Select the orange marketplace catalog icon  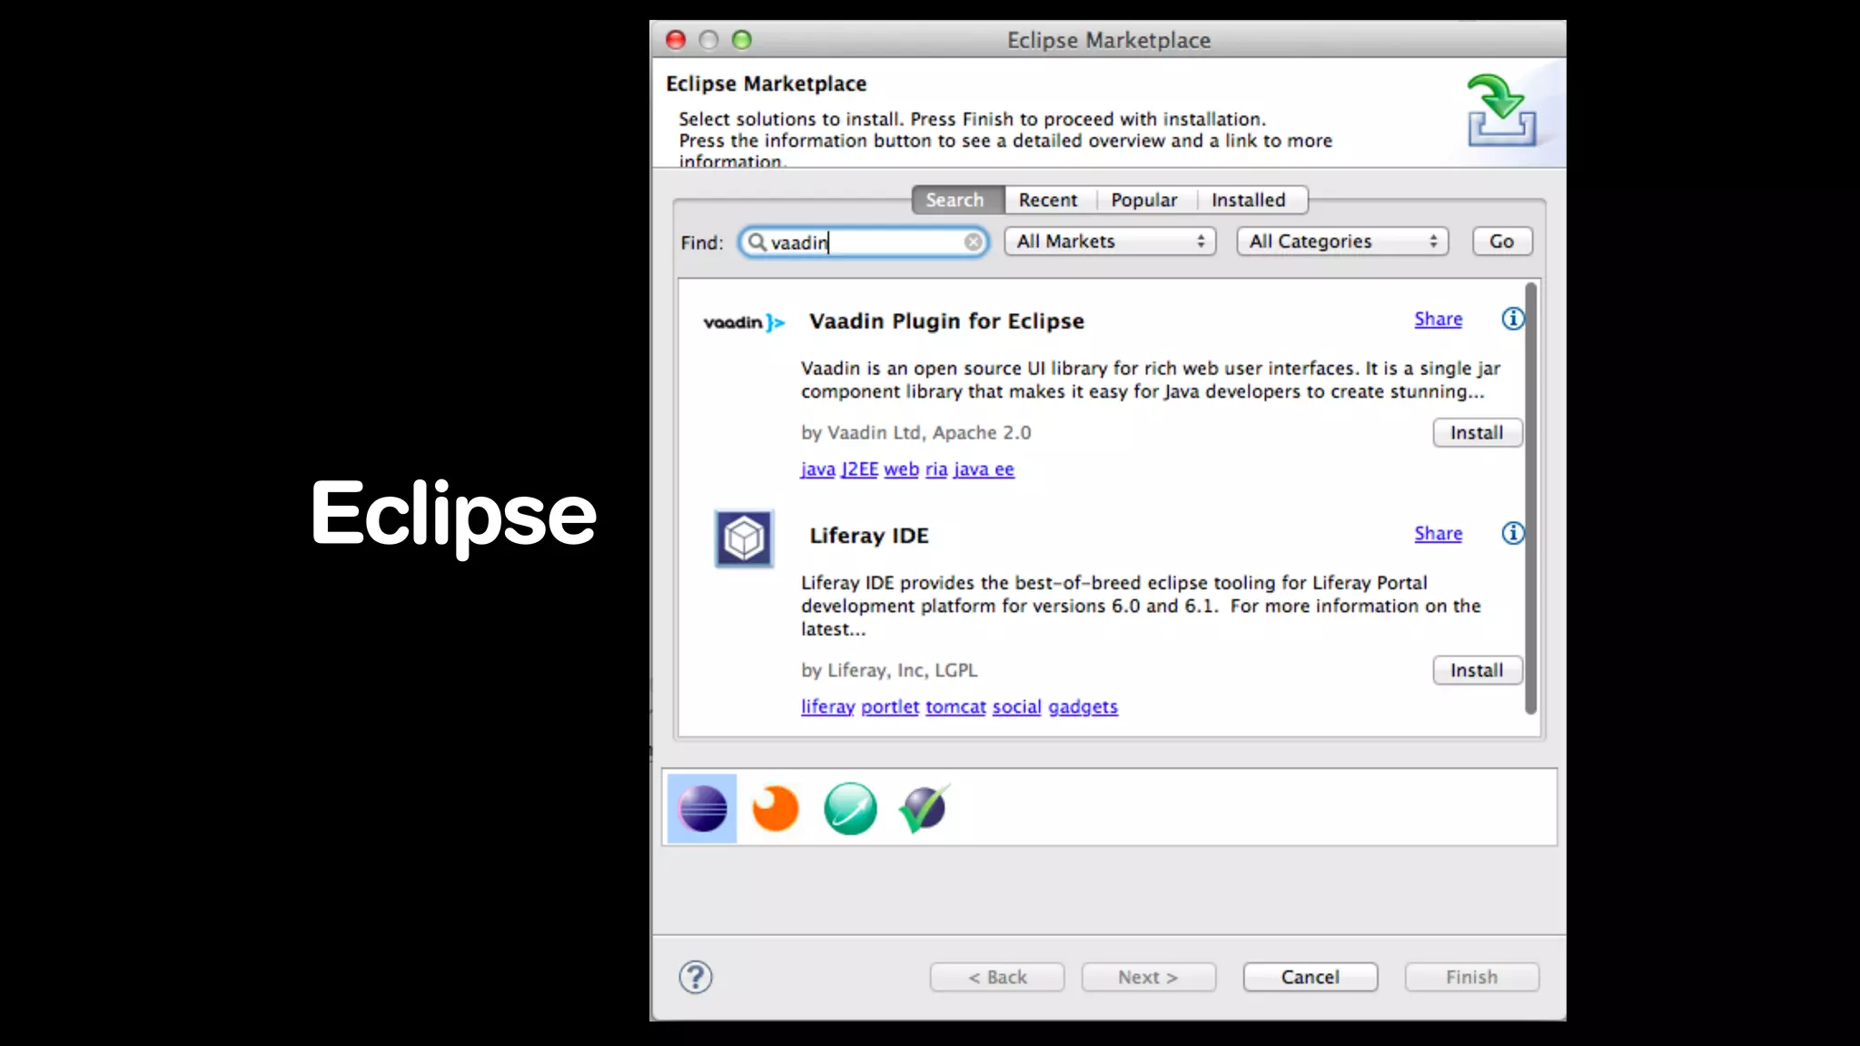[775, 808]
